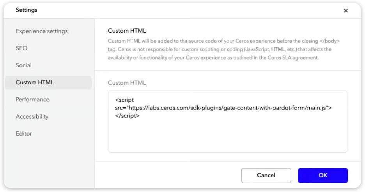This screenshot has height=192, width=365.
Task: Confirm changes with the OK button
Action: 322,175
